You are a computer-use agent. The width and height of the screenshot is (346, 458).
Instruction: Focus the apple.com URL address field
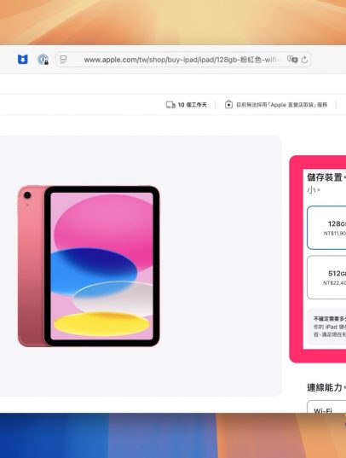click(x=182, y=60)
